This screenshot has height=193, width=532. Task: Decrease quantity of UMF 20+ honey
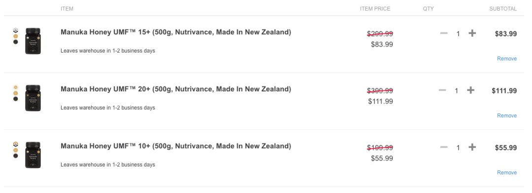tap(442, 90)
